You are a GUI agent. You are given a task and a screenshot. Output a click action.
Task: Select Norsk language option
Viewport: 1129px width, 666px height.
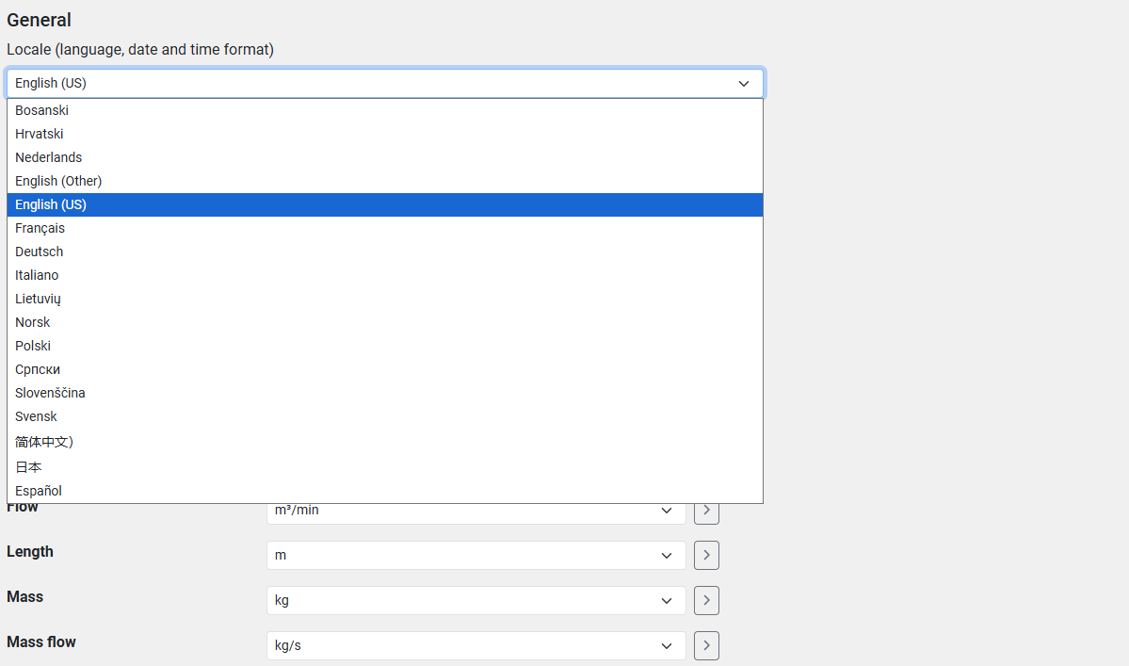(x=33, y=322)
